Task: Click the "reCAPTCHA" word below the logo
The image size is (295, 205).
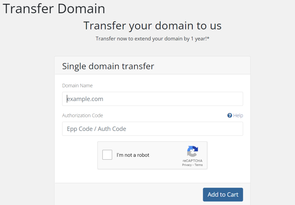Action: point(192,161)
